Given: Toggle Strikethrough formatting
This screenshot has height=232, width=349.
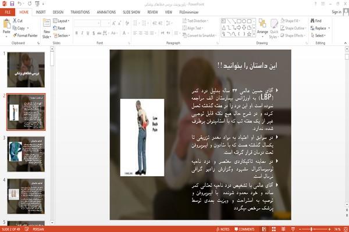Looking at the screenshot, I should [x=99, y=33].
